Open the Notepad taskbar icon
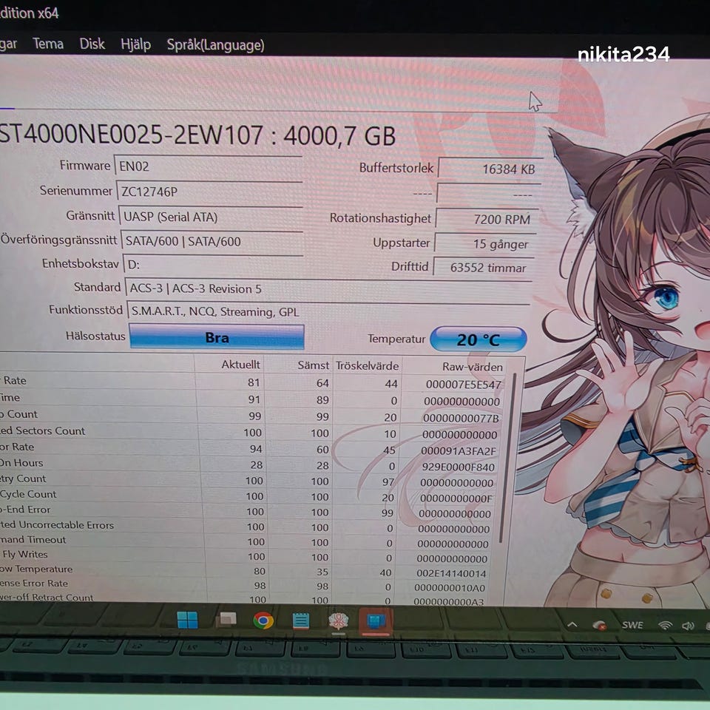This screenshot has height=710, width=710. pyautogui.click(x=301, y=621)
